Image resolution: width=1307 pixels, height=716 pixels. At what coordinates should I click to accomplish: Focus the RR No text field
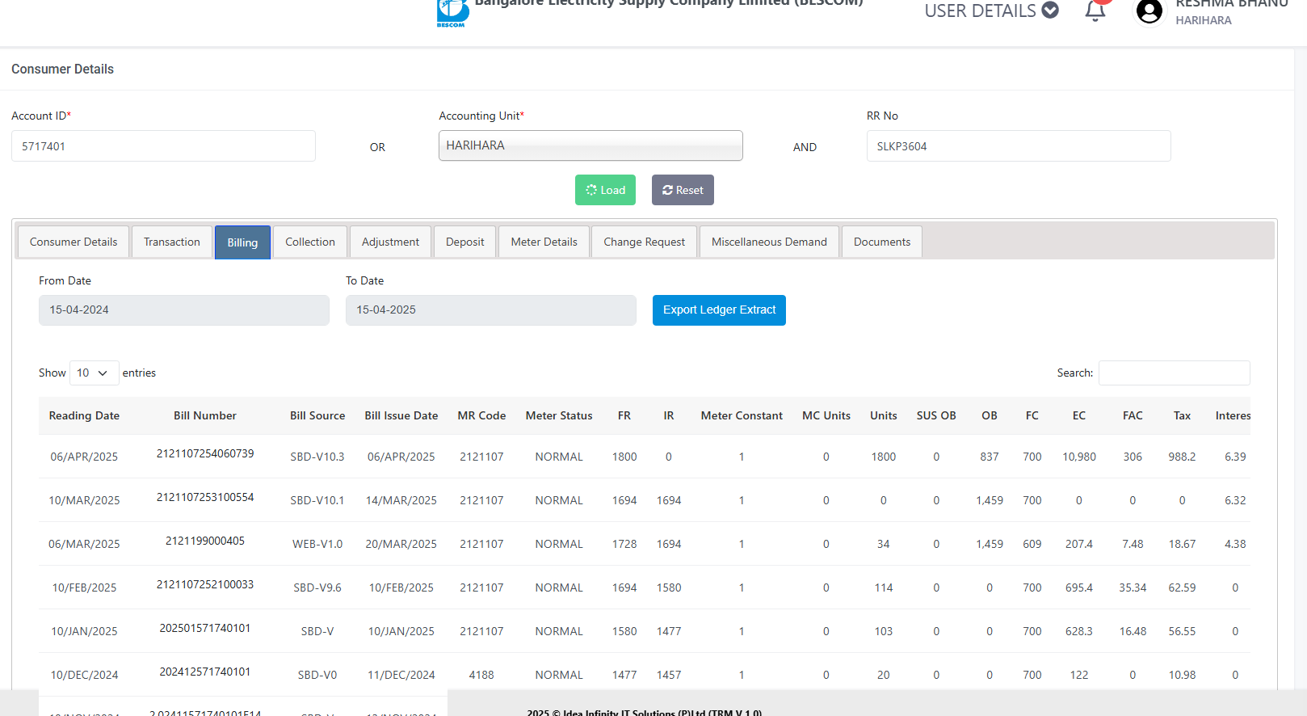(x=1018, y=146)
